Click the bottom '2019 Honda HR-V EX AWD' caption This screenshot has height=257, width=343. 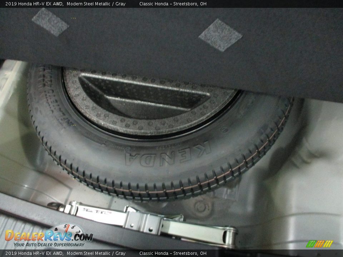[34, 253]
